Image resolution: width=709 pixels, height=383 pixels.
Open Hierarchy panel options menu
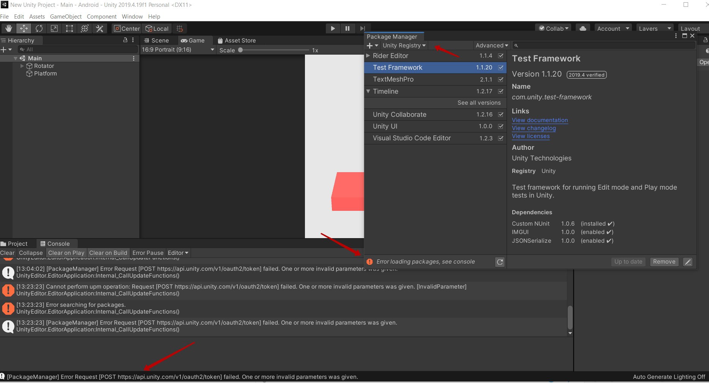pos(133,40)
